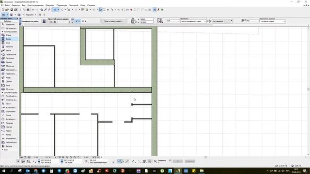Select the Section (Разрез) tool
Screen dimensions: 310x174
(9, 131)
